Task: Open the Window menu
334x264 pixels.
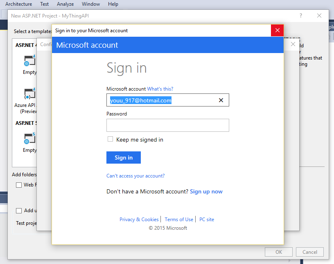Action: [x=90, y=4]
